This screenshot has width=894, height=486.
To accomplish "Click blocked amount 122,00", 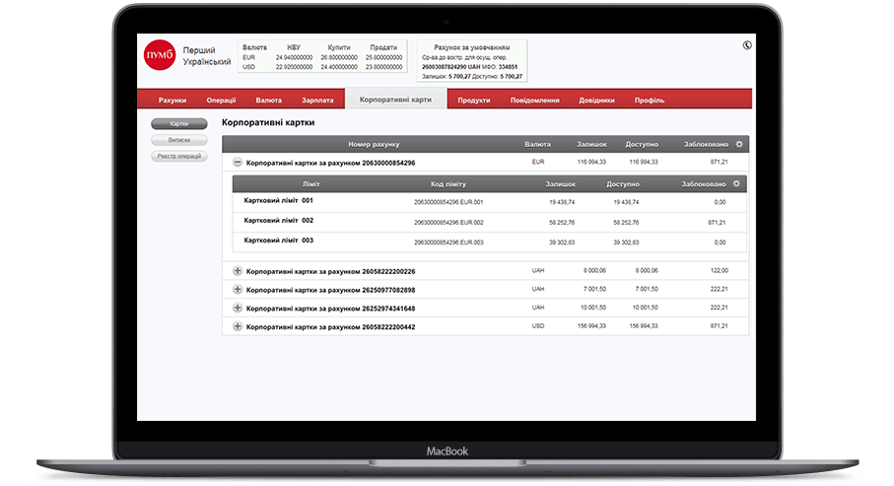I will coord(719,270).
